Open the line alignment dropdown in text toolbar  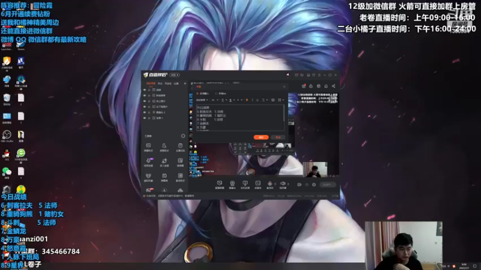[x=267, y=100]
